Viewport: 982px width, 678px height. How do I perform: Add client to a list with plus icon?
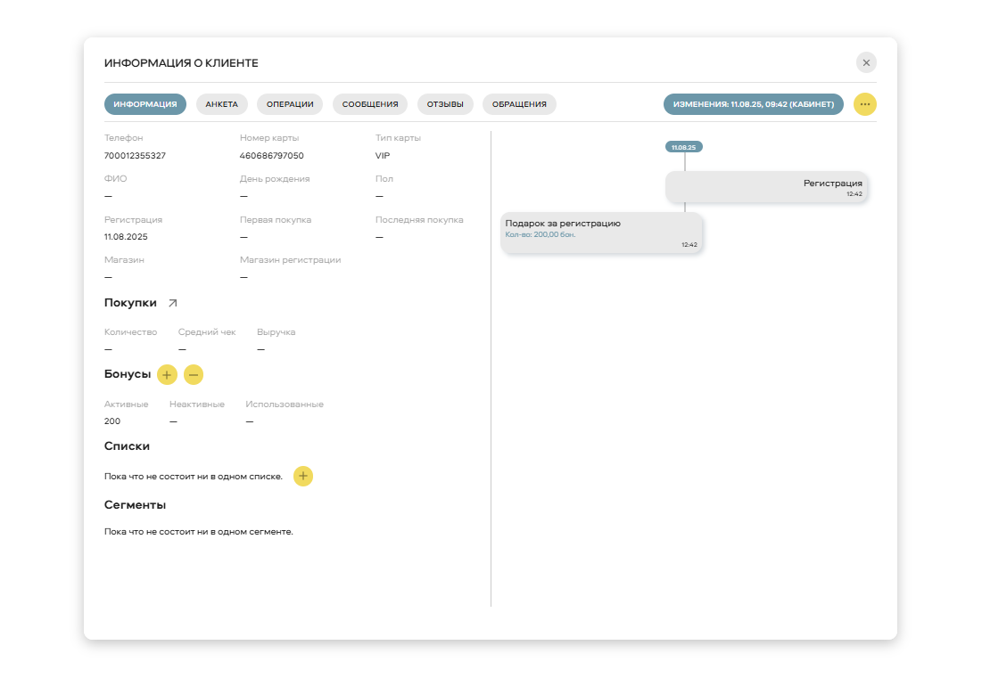point(303,476)
